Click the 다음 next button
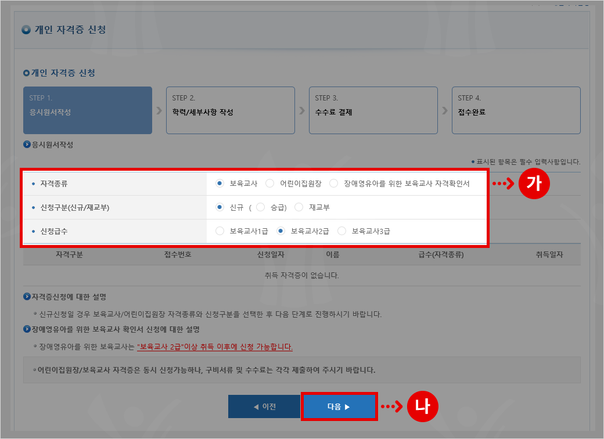This screenshot has width=604, height=439. [x=339, y=406]
